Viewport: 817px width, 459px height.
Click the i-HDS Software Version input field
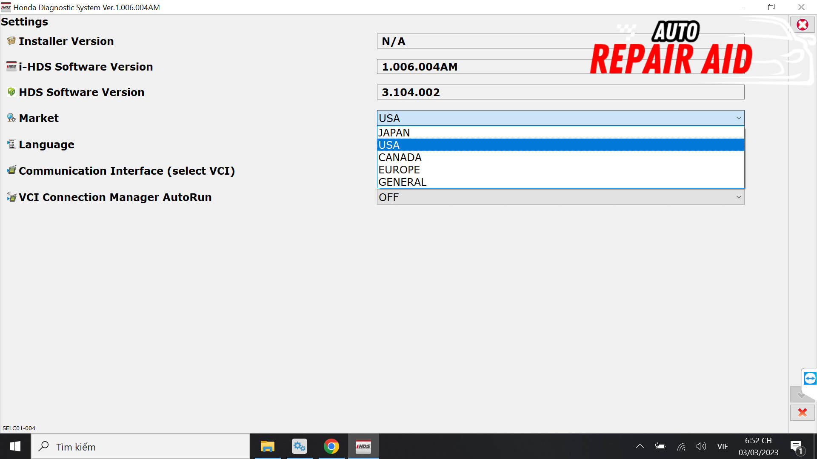click(560, 66)
